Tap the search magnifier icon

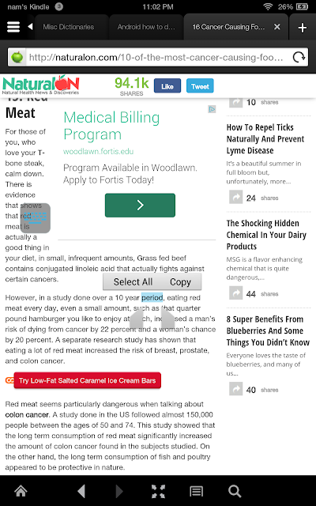pos(235,491)
